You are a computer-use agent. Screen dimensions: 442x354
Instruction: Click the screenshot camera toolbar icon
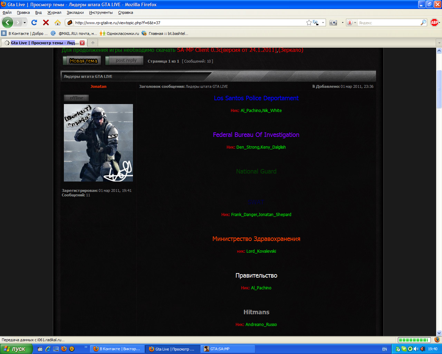point(333,22)
